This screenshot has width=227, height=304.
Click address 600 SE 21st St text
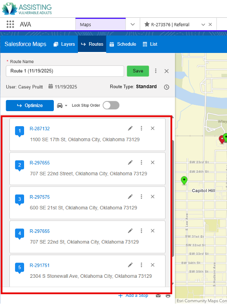click(84, 208)
